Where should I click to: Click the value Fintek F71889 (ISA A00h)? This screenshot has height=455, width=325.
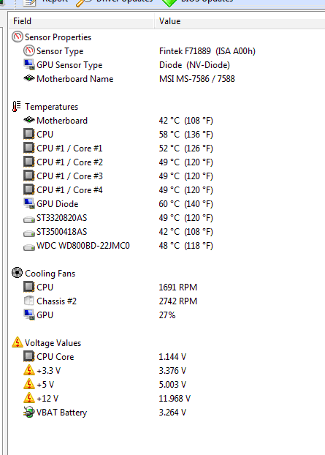pos(207,51)
